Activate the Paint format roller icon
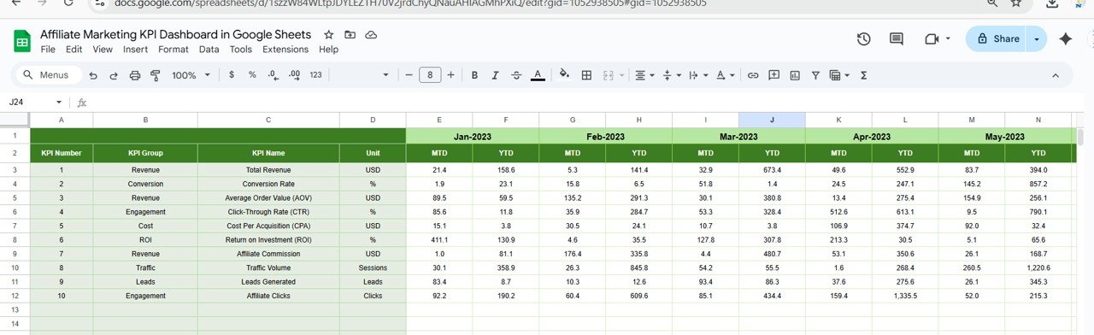This screenshot has width=1094, height=335. point(155,75)
